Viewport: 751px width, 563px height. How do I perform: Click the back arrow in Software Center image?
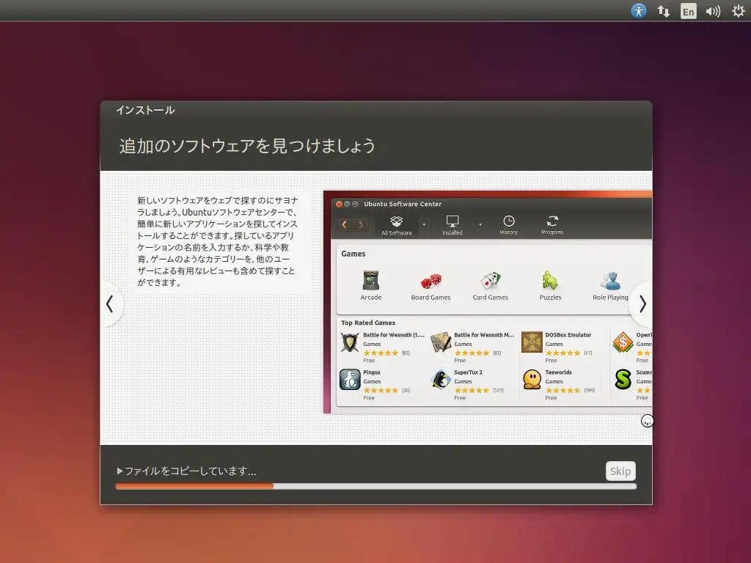click(344, 224)
